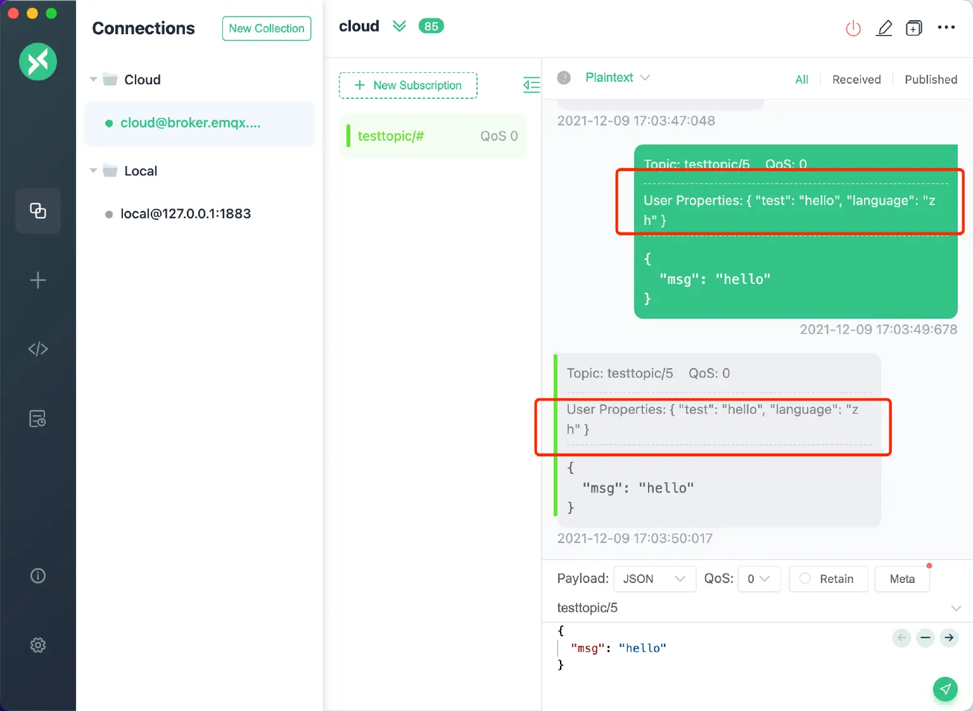The height and width of the screenshot is (711, 973).
Task: Switch to the Received messages tab
Action: point(856,79)
